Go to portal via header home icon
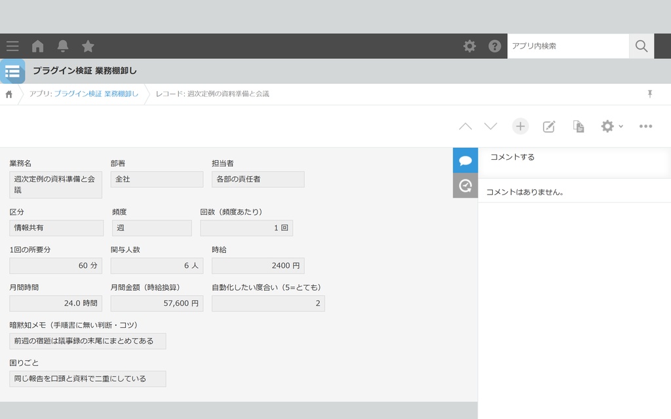 [37, 46]
